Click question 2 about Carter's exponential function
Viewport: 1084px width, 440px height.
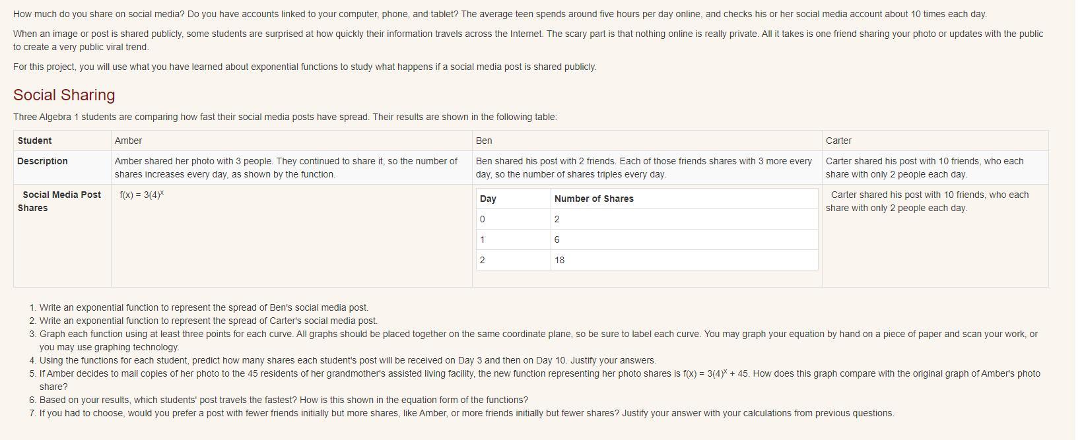(x=208, y=321)
